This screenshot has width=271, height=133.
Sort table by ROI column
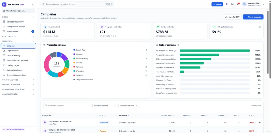point(254,116)
